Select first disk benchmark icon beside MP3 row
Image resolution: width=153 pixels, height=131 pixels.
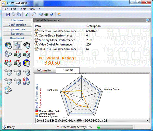click(x=8, y=81)
